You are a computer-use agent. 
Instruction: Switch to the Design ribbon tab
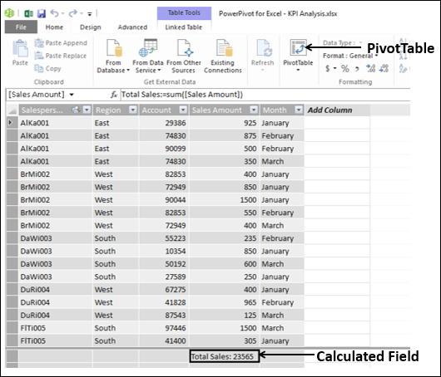(91, 27)
